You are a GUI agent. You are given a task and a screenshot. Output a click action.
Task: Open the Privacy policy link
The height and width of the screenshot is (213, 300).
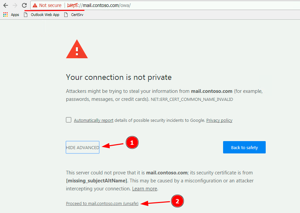coord(219,120)
